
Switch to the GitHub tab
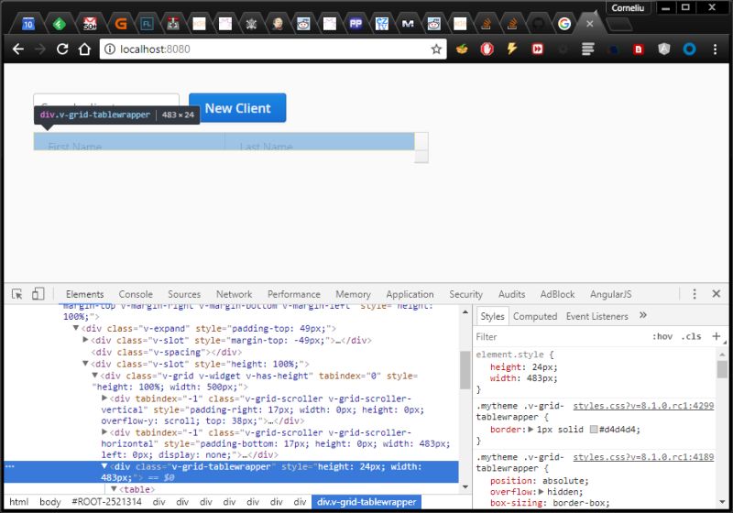tap(538, 24)
